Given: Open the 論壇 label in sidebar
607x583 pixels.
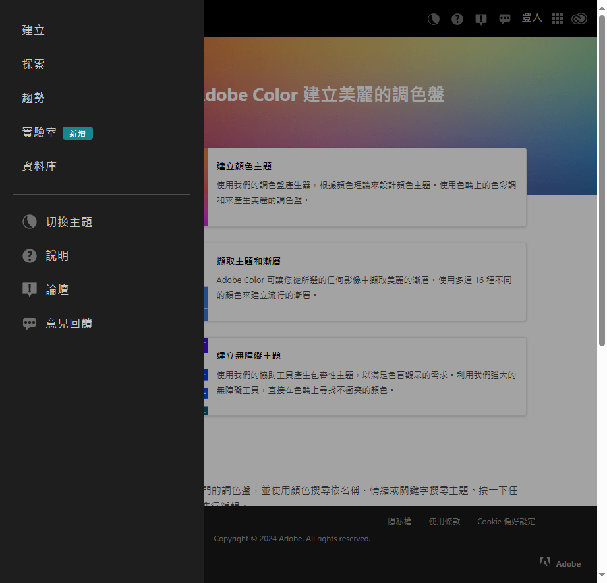Looking at the screenshot, I should click(x=57, y=290).
